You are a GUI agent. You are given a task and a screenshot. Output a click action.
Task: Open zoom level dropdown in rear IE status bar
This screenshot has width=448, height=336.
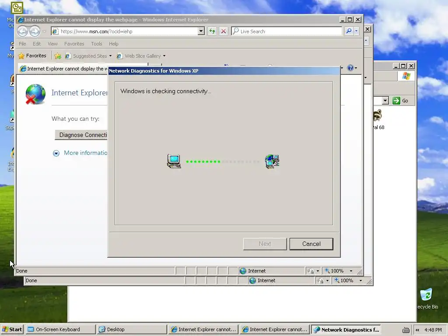tap(360, 280)
